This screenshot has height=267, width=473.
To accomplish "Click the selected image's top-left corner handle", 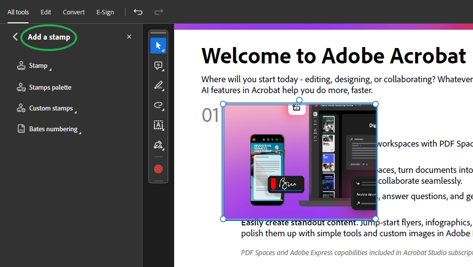I will 223,104.
